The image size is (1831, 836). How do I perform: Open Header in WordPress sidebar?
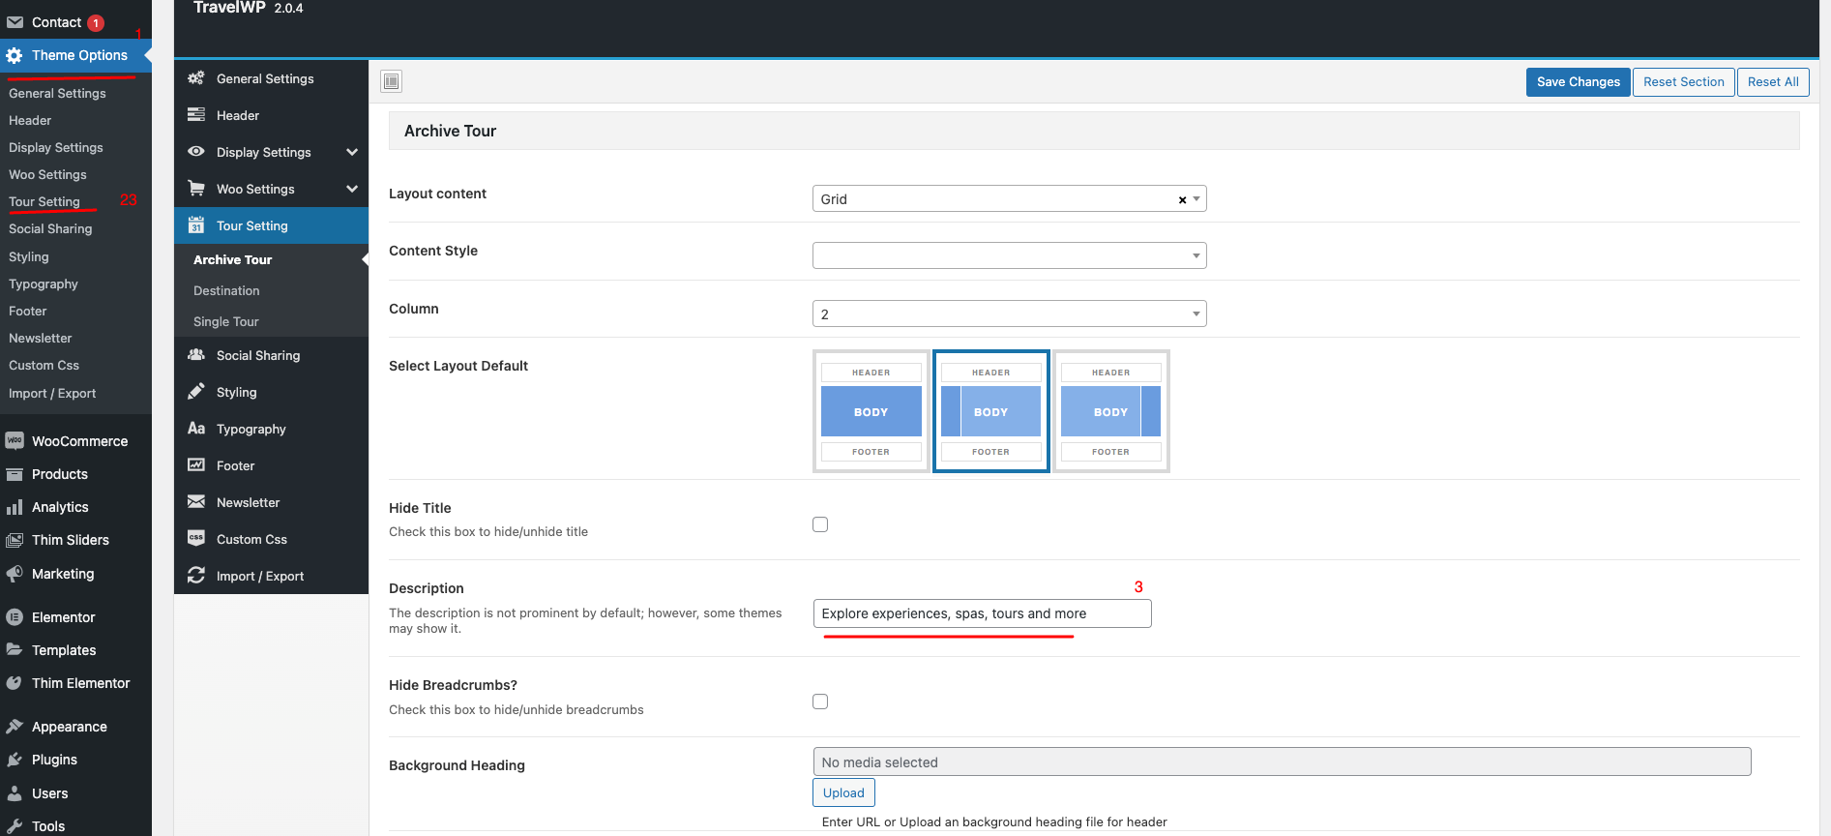pos(30,120)
